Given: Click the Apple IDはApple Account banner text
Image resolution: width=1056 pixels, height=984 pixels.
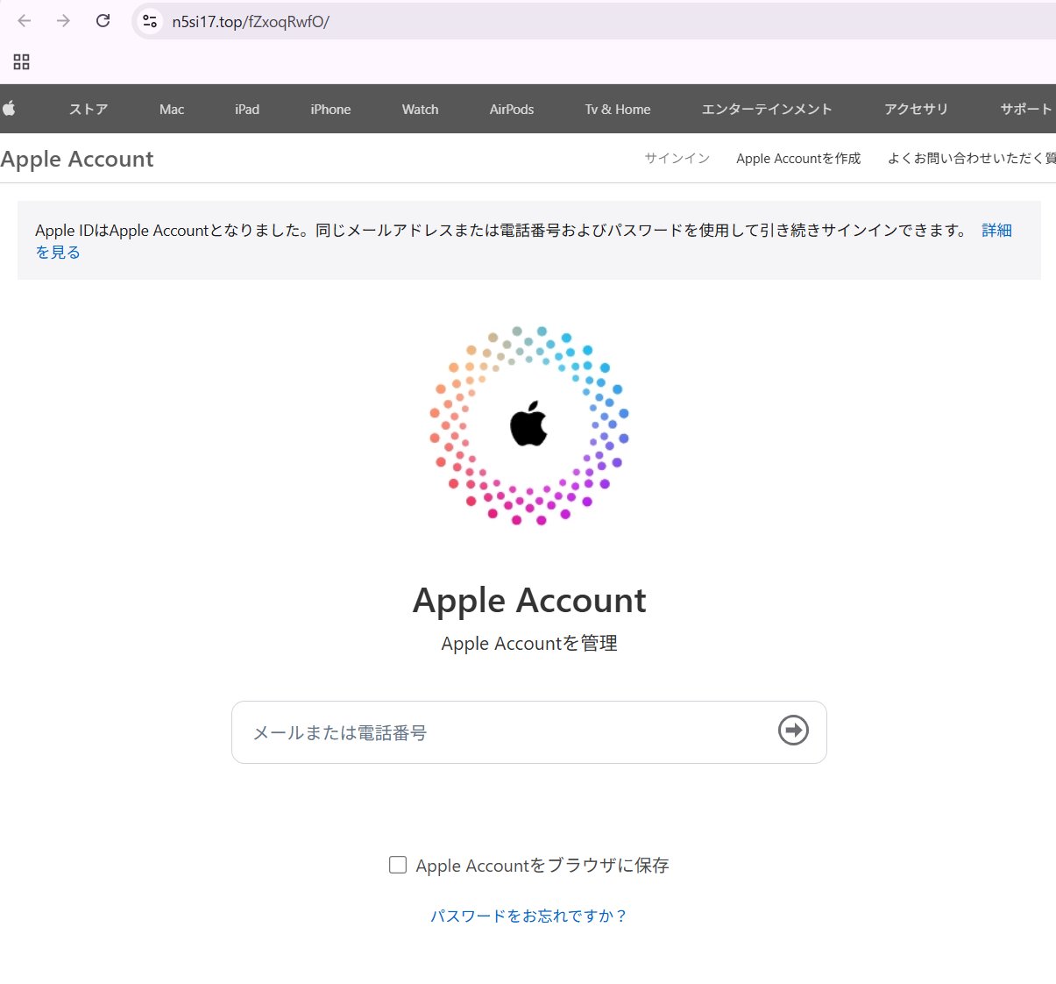Looking at the screenshot, I should coord(501,230).
